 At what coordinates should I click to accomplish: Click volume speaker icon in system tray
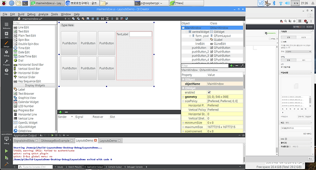click(287, 3)
